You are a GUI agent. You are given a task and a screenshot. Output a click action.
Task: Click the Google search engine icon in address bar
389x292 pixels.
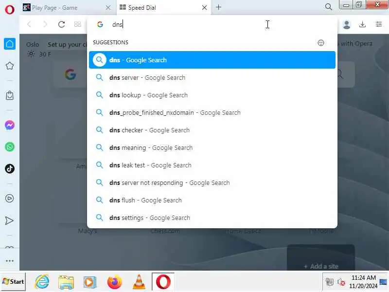tap(100, 24)
